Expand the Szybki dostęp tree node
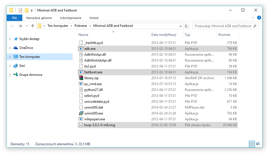270x155 pixels. 10,39
